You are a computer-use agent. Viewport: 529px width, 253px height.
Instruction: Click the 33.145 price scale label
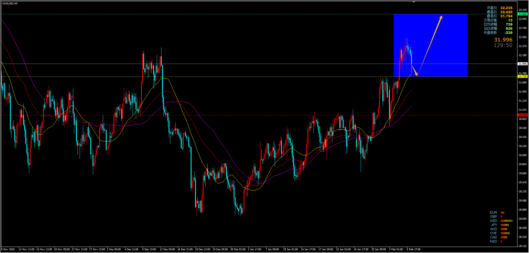[523, 10]
